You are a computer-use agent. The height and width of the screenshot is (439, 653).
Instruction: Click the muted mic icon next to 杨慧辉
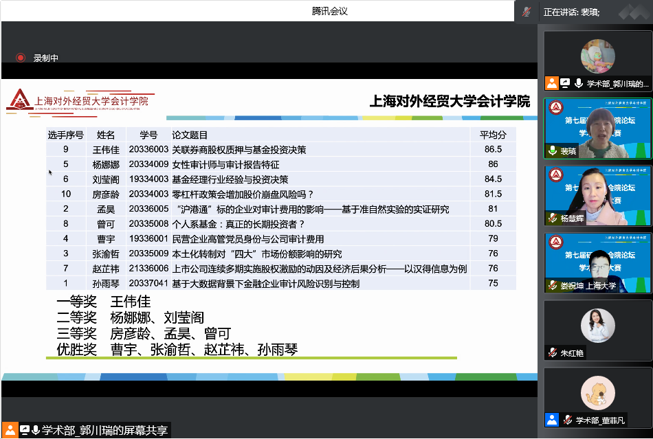(552, 218)
